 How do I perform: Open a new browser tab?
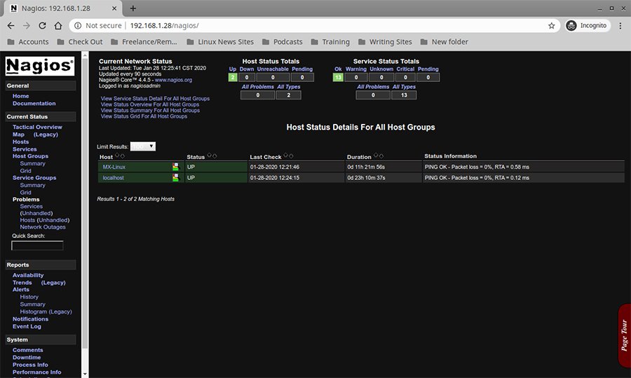coord(133,8)
